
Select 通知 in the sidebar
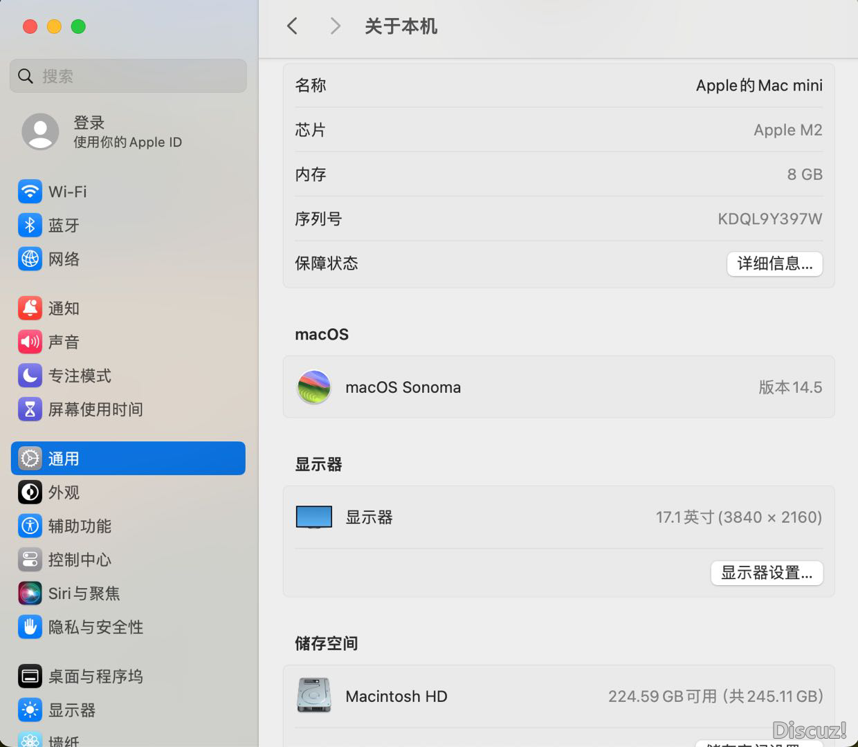pos(128,308)
